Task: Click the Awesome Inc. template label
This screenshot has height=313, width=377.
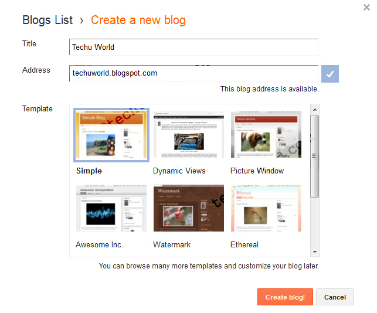Action: pos(99,244)
